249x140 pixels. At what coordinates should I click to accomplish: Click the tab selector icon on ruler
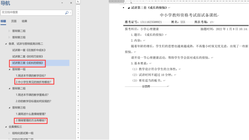[78, 1]
